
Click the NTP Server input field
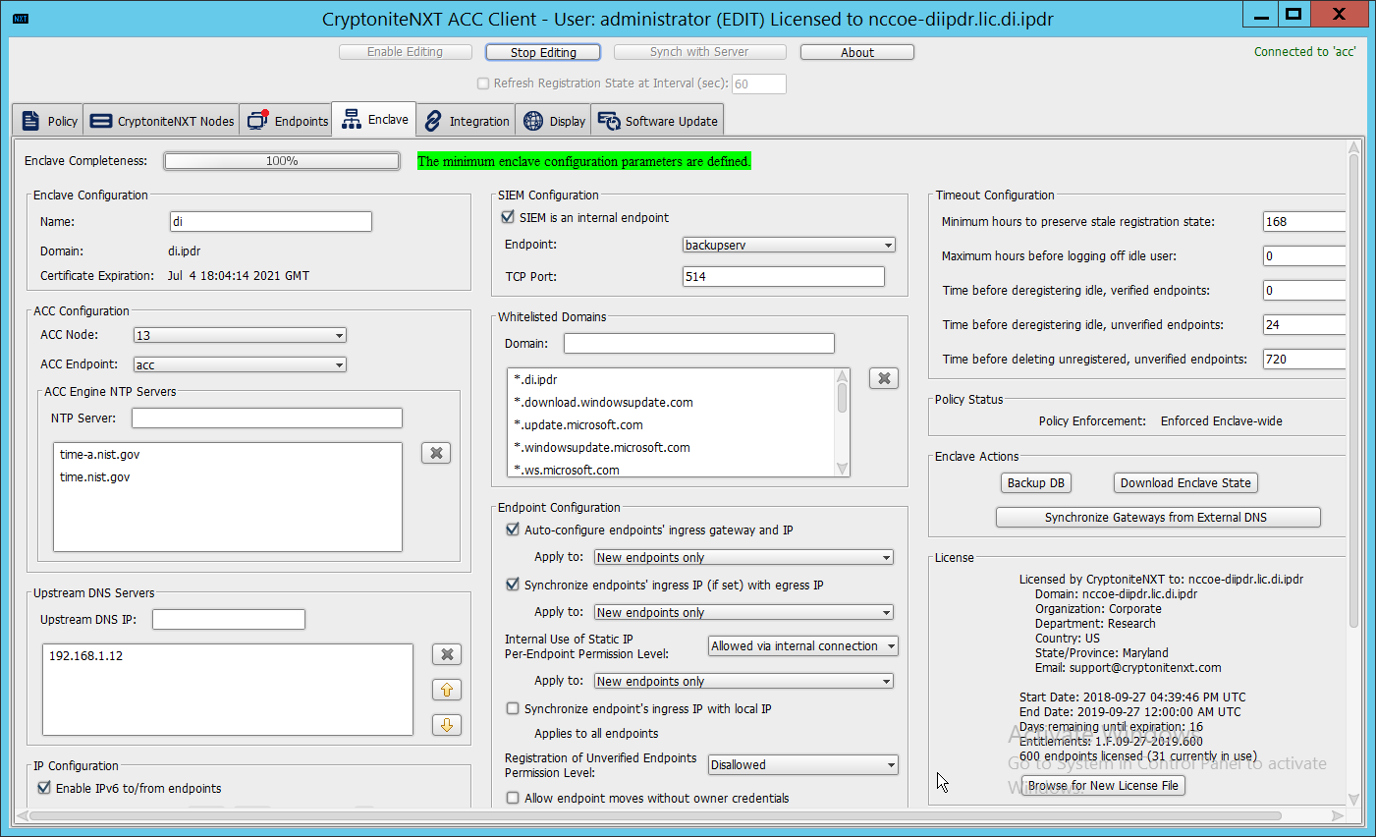[x=267, y=418]
